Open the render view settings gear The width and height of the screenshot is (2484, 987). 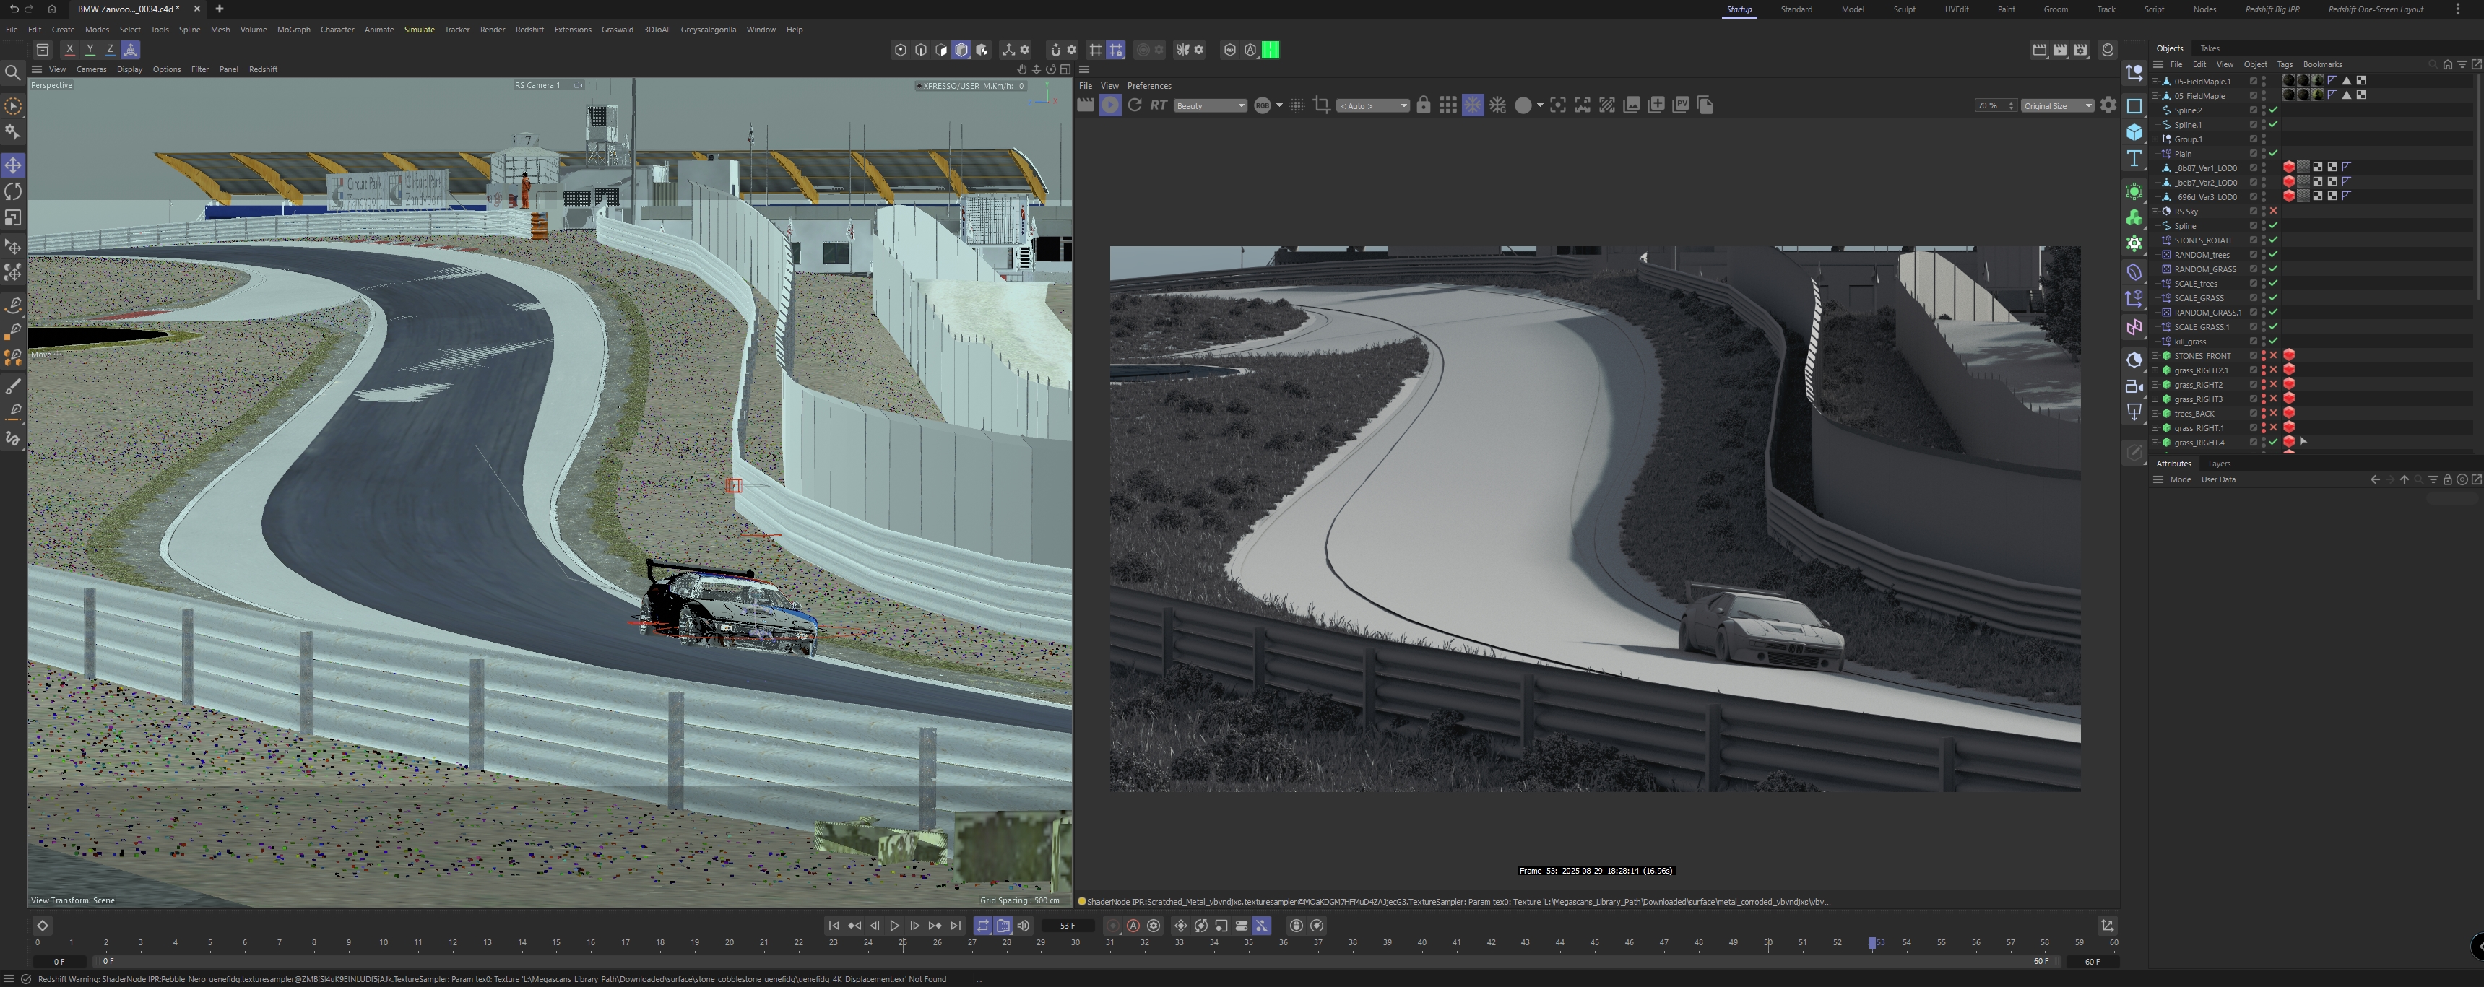(2107, 105)
